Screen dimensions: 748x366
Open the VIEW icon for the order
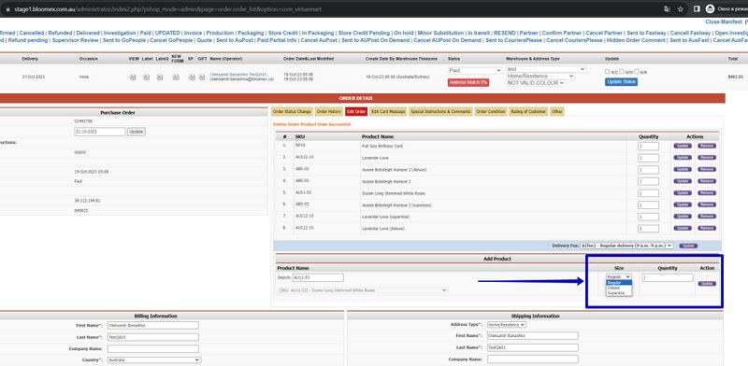tap(133, 77)
